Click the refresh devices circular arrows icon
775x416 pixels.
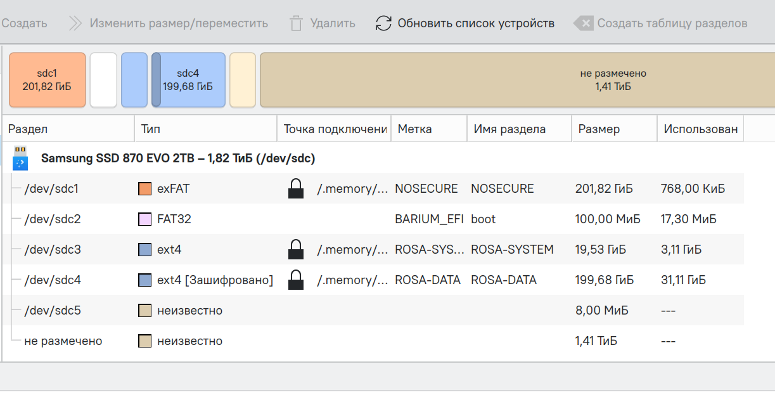[x=383, y=23]
